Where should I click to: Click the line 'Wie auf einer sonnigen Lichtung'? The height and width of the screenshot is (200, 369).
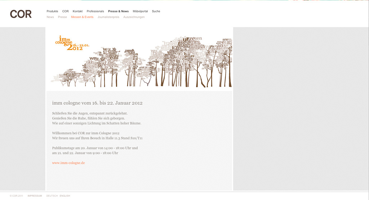(x=97, y=123)
